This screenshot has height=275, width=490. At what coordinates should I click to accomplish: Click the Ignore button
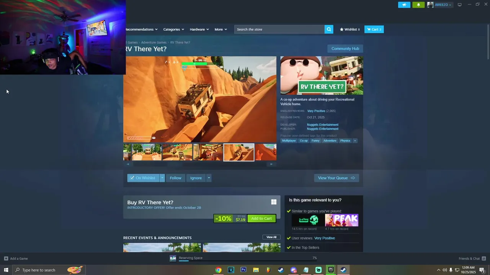coord(196,178)
